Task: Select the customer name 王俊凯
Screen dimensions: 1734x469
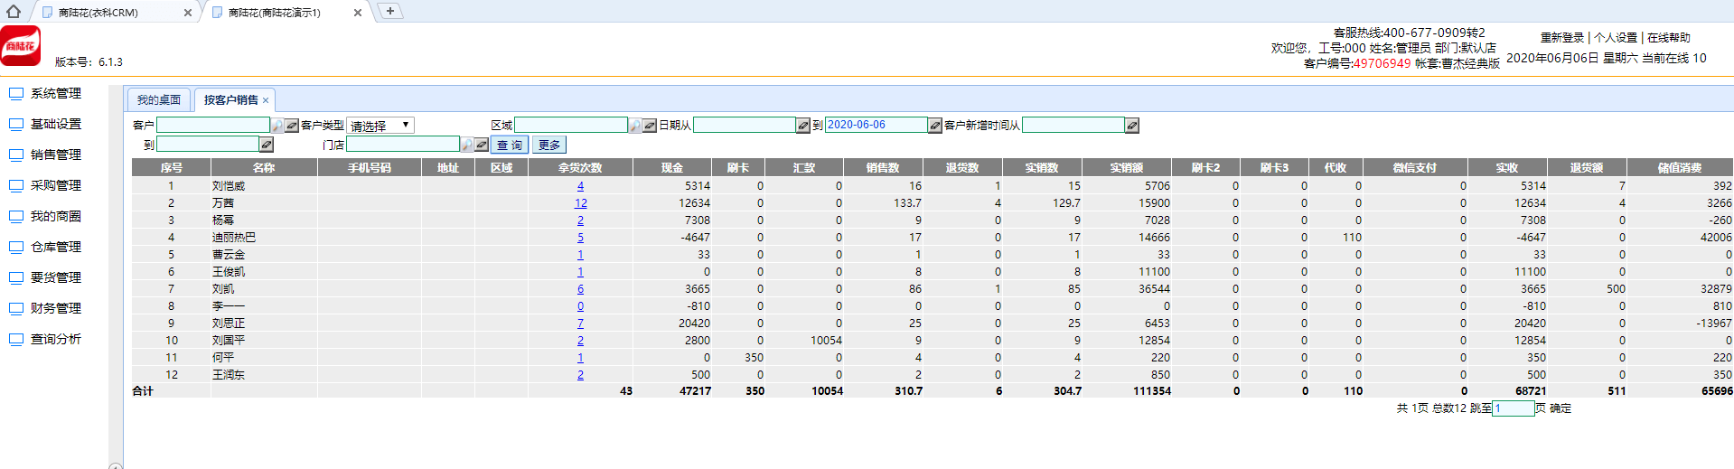Action: click(x=229, y=272)
